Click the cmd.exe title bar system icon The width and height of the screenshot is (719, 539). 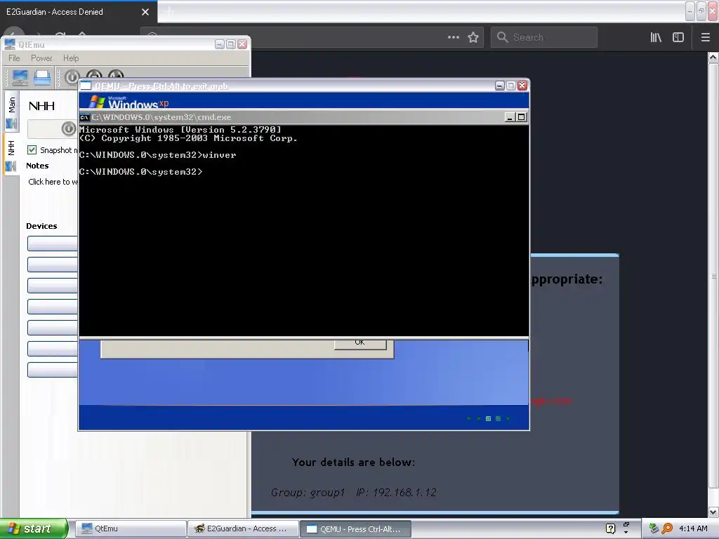pyautogui.click(x=84, y=117)
